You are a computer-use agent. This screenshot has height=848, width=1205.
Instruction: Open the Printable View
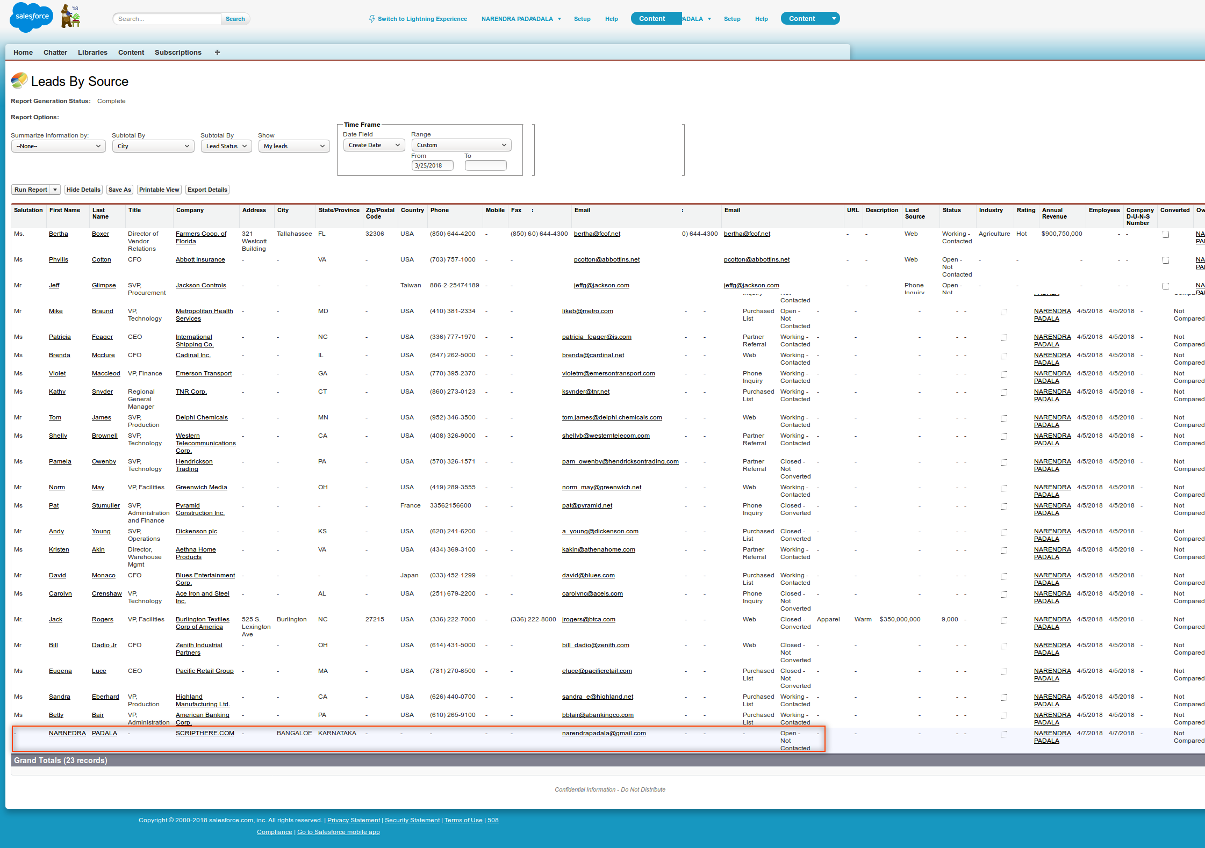pos(159,190)
